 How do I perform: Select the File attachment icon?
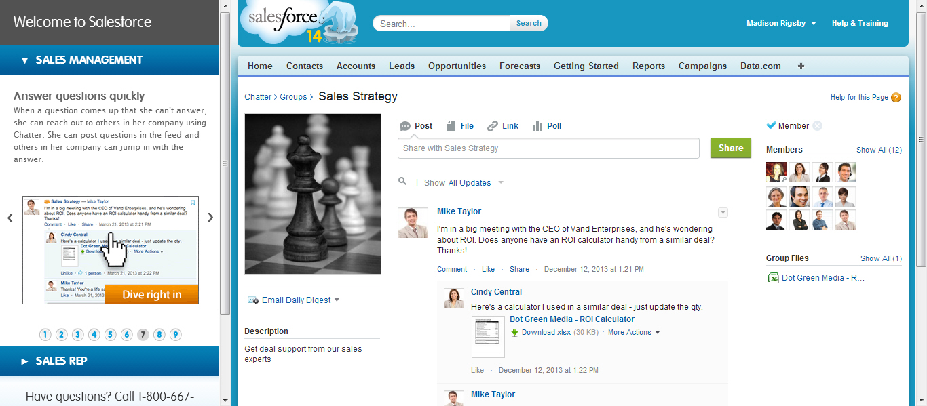pyautogui.click(x=451, y=126)
